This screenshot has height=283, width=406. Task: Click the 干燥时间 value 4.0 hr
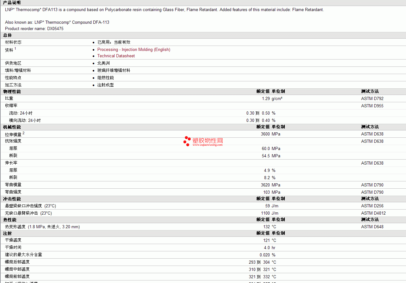tap(270, 248)
